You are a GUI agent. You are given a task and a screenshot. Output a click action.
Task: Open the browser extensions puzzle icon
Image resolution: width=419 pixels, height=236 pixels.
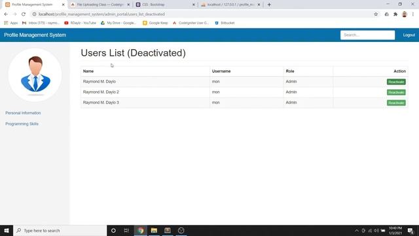coord(395,14)
